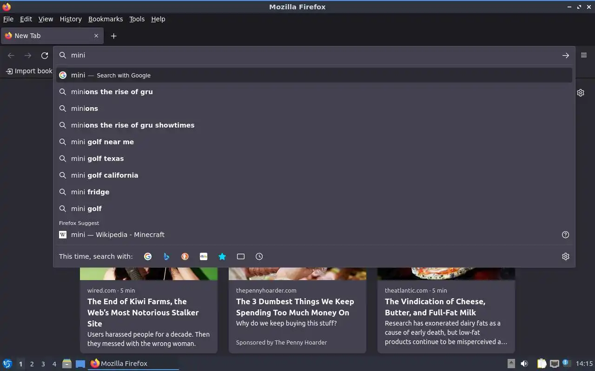
Task: Close the New Tab tab
Action: tap(96, 36)
